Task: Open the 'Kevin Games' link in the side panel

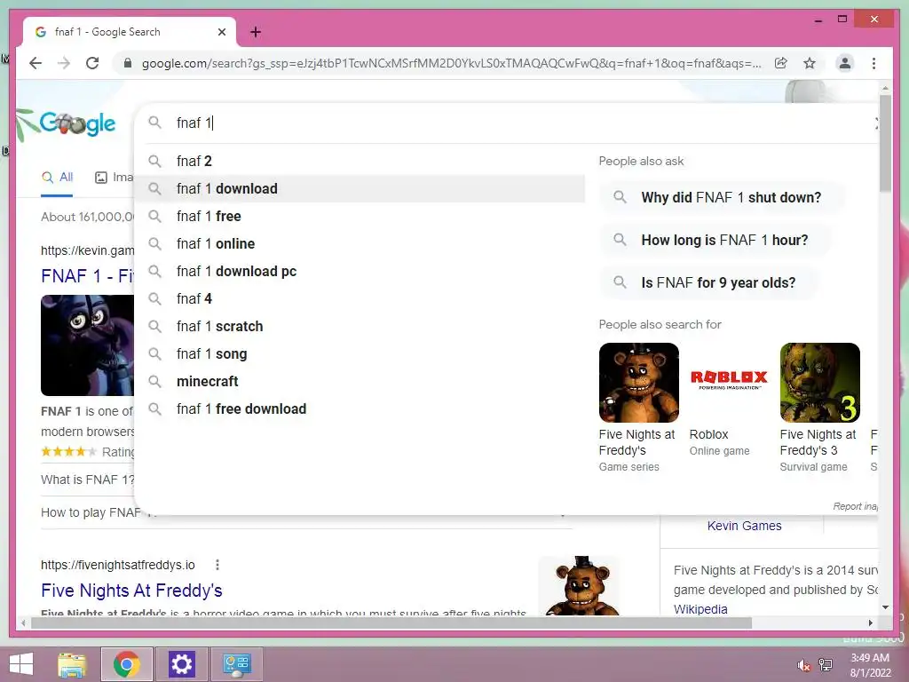Action: coord(745,526)
